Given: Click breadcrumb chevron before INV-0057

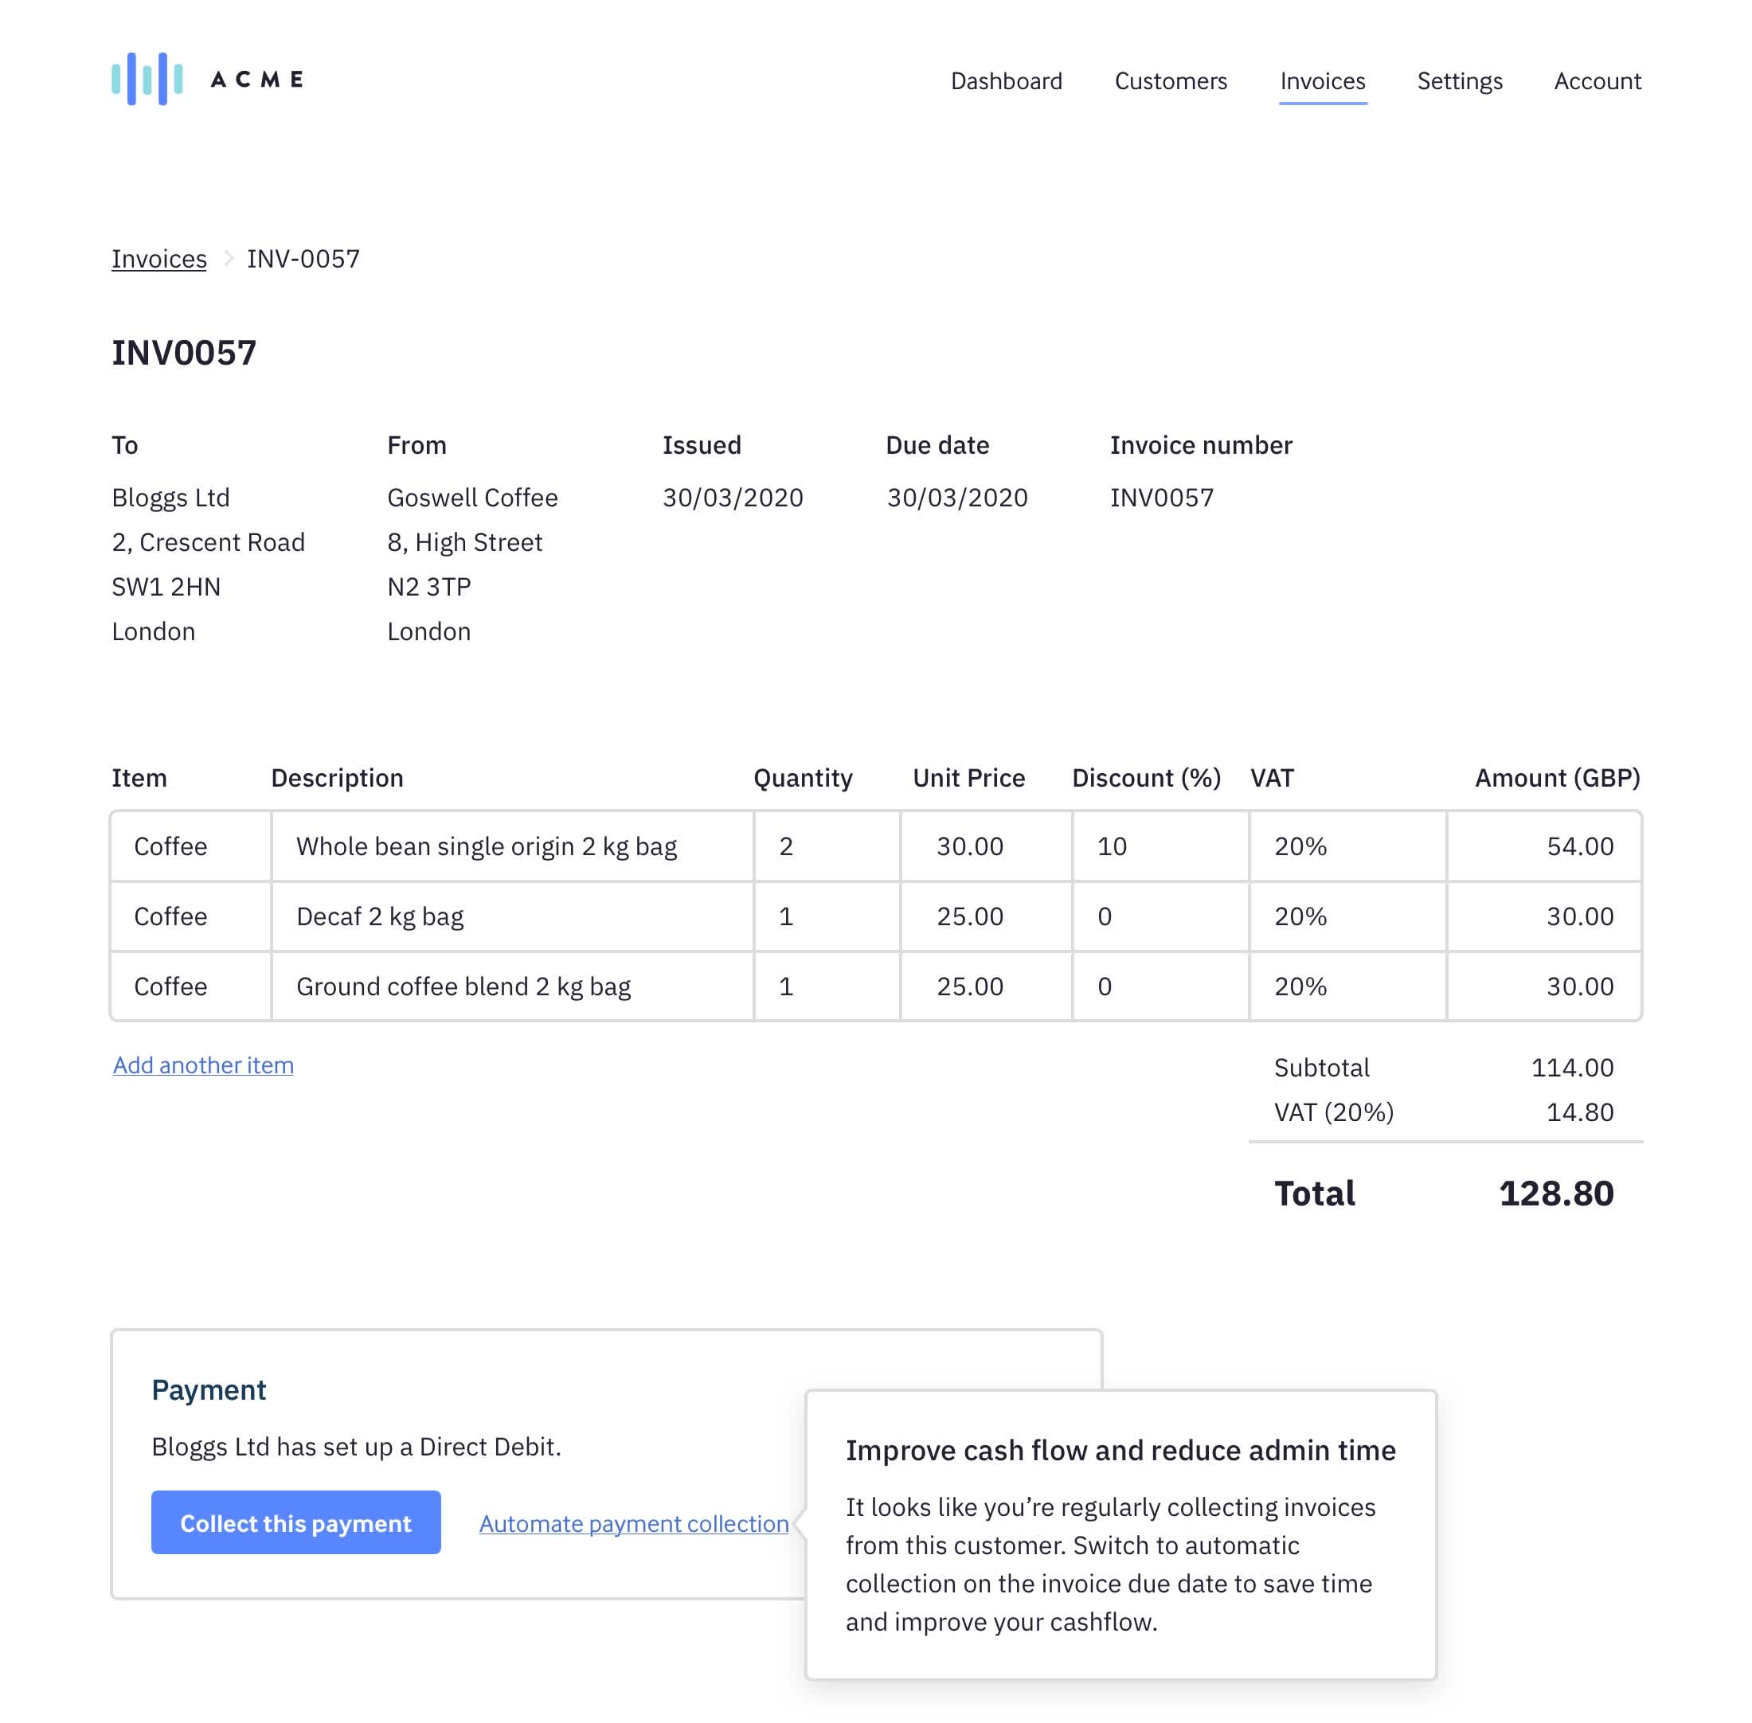Looking at the screenshot, I should tap(228, 259).
